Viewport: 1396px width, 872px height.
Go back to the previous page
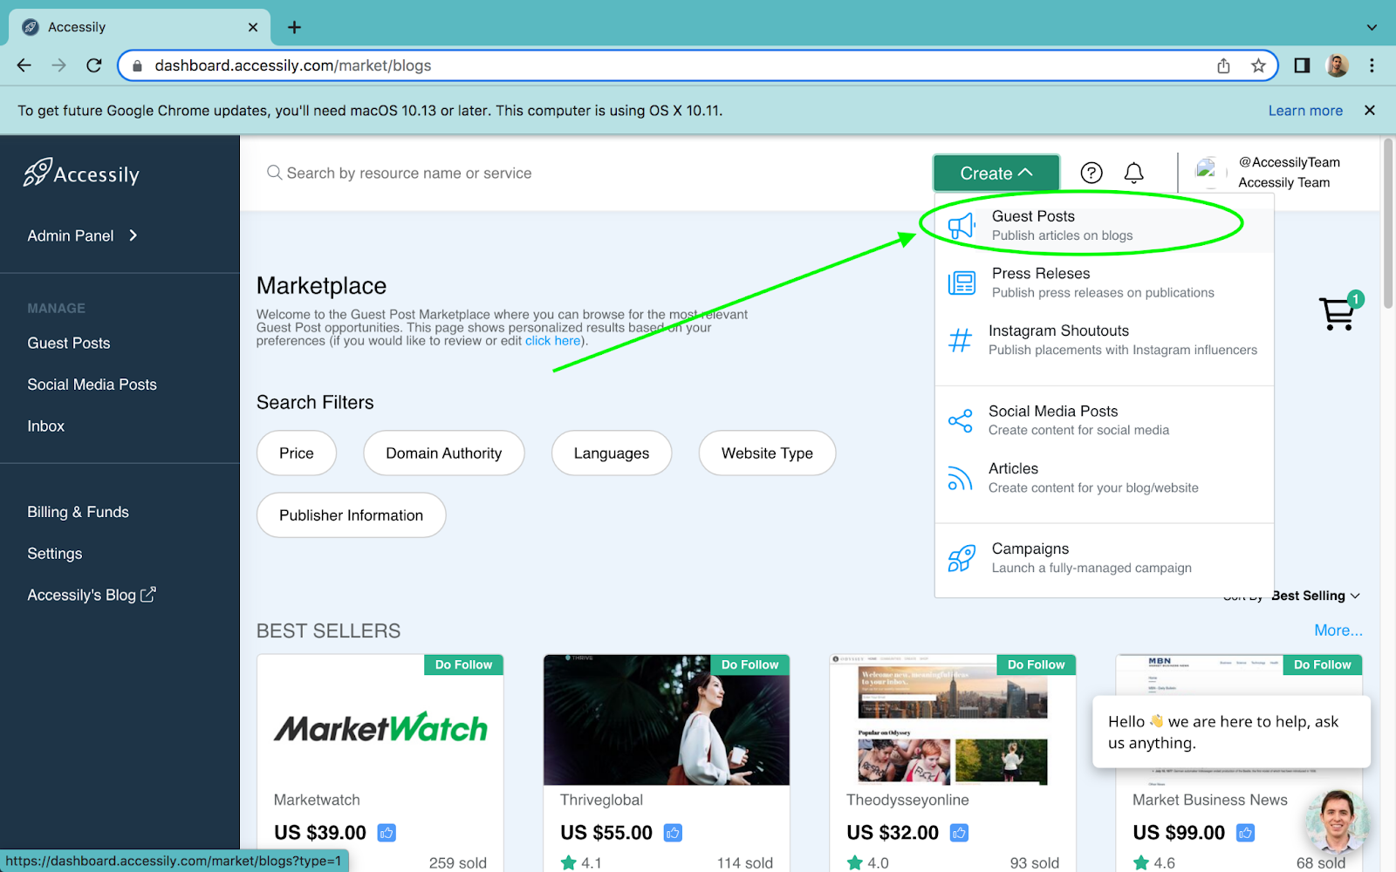(x=24, y=65)
